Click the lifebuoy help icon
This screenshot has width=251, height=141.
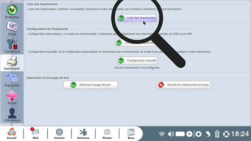coord(226,134)
